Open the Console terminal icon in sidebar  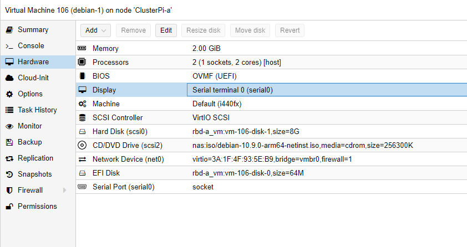pyautogui.click(x=9, y=46)
